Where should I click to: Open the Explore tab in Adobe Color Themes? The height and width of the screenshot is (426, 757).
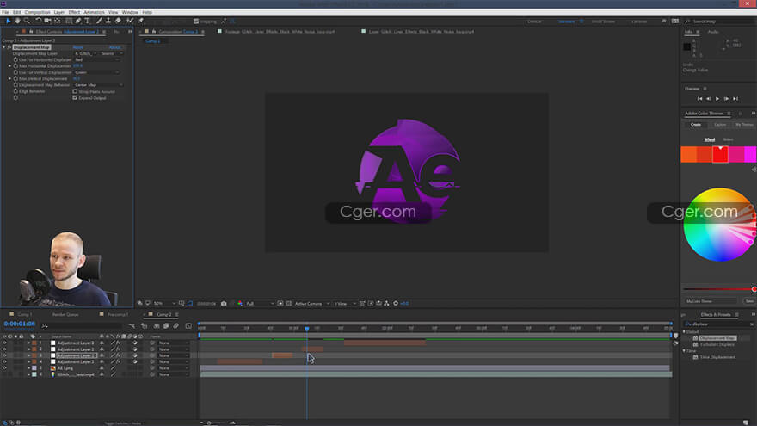coord(720,125)
